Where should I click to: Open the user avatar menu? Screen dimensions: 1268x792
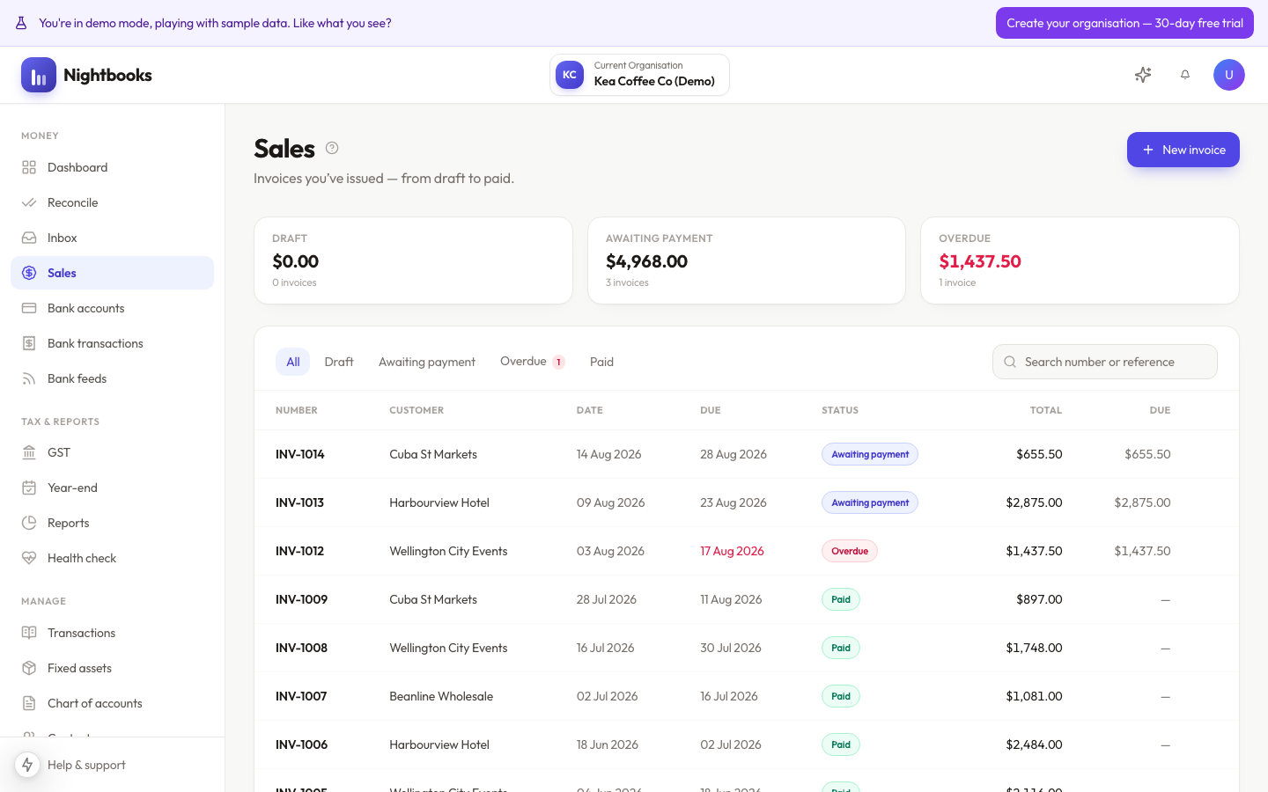(x=1229, y=75)
